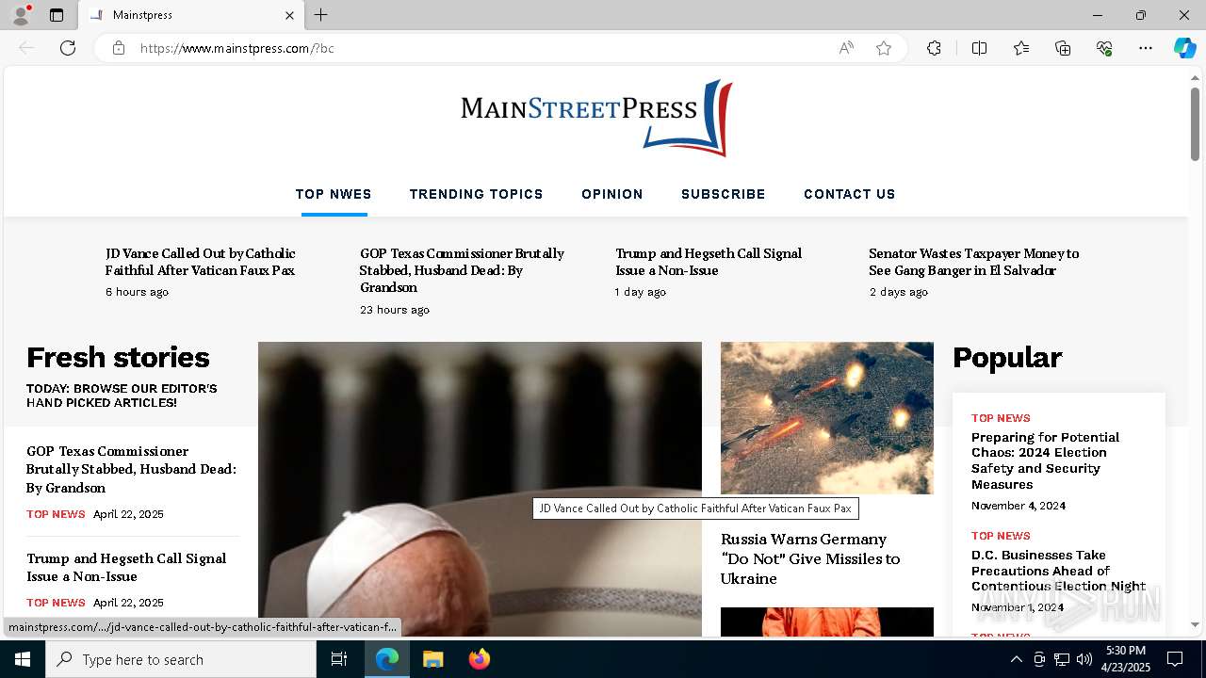The image size is (1206, 678).
Task: Open Russia Warns Germany article
Action: pyautogui.click(x=810, y=558)
